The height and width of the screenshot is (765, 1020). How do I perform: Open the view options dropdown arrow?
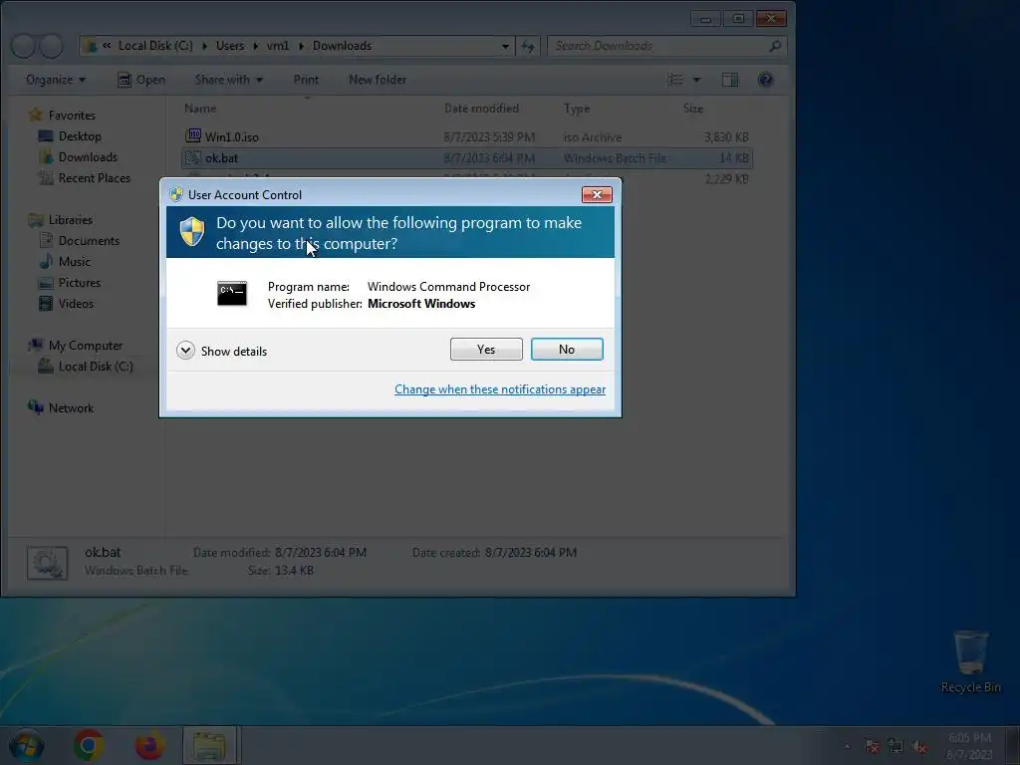point(696,80)
